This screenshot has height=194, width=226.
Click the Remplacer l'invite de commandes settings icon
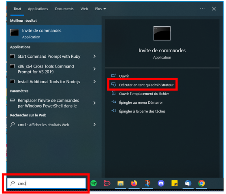coord(13,100)
